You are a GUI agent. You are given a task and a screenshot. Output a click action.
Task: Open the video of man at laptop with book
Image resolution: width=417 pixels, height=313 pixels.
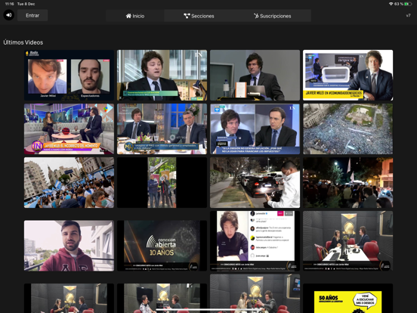pyautogui.click(x=255, y=76)
